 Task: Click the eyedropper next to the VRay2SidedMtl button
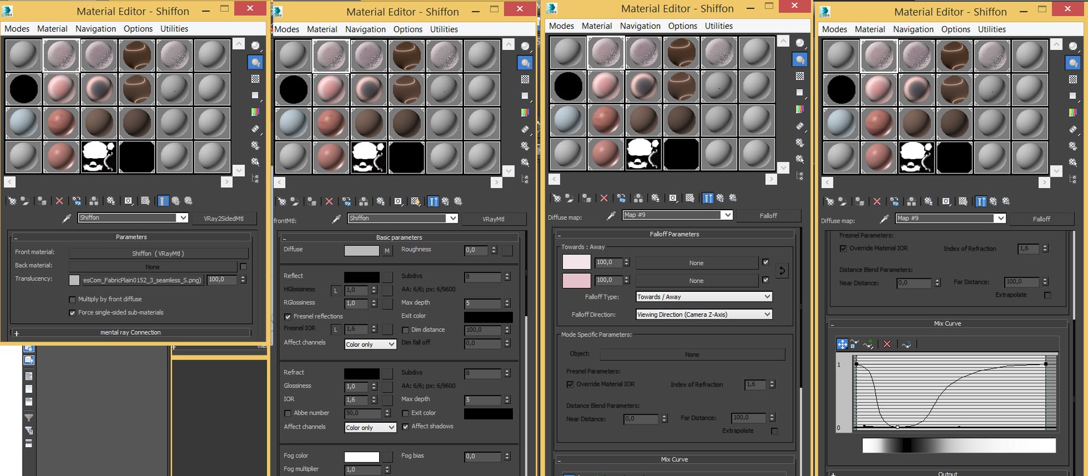(66, 218)
